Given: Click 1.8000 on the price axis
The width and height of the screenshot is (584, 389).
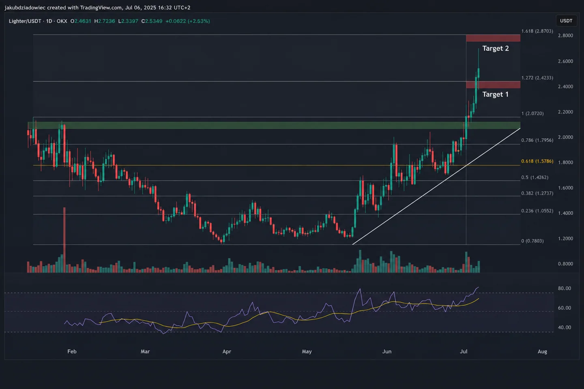Looking at the screenshot, I should tap(566, 162).
